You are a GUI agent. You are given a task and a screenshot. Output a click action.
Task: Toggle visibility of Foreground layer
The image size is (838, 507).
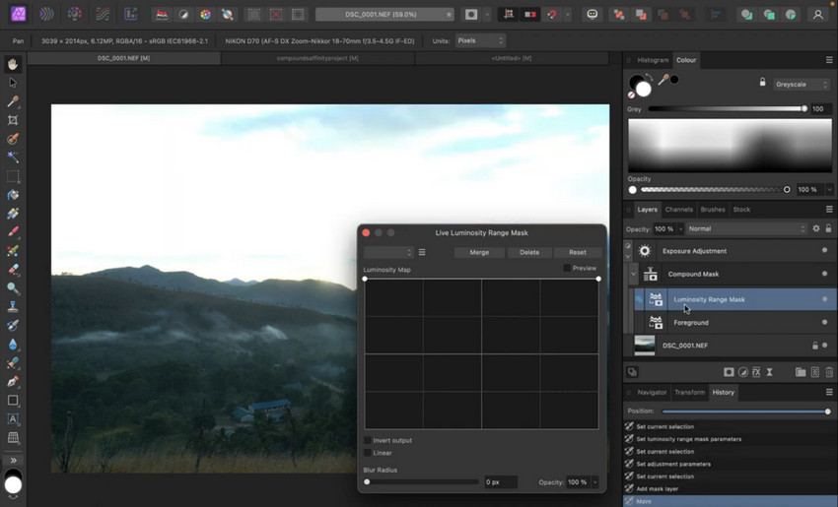point(824,322)
